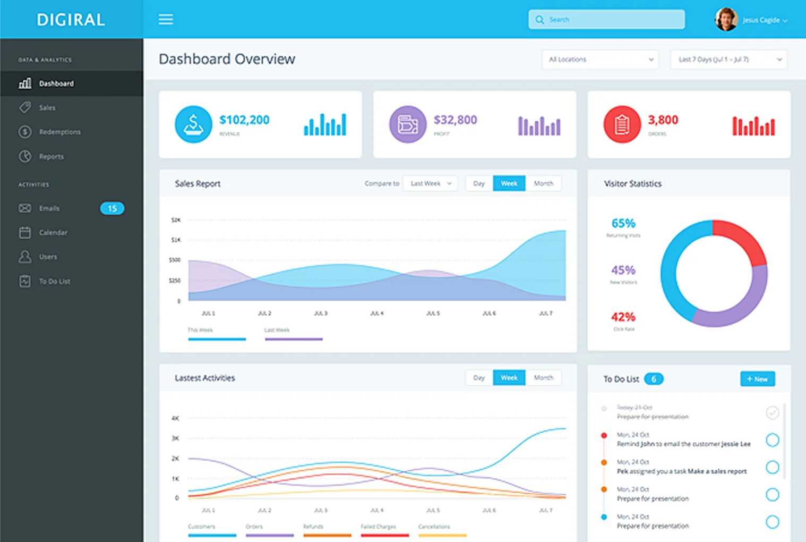Open Reports pie chart icon

tap(25, 156)
